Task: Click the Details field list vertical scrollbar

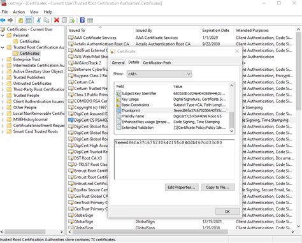Action: coord(232,108)
